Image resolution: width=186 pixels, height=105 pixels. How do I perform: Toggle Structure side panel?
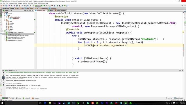(1, 22)
